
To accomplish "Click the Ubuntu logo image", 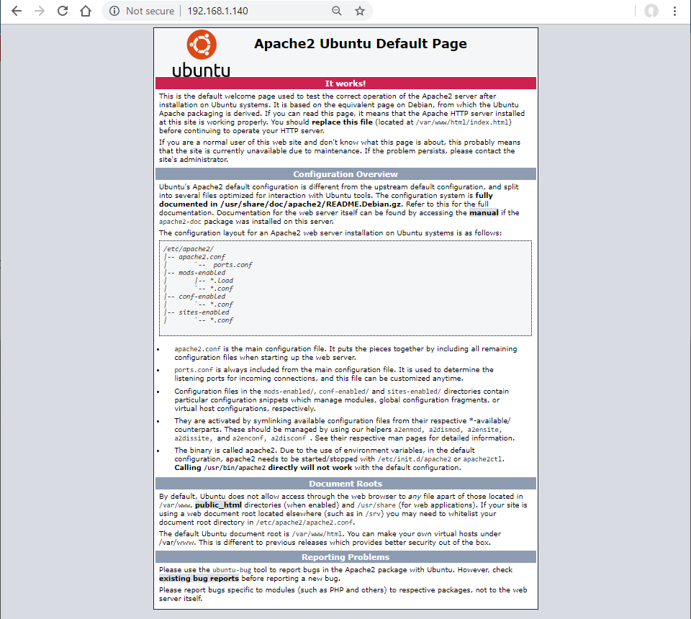I will tap(201, 53).
